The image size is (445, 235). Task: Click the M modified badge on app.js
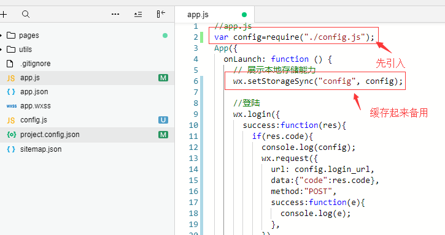coord(163,78)
